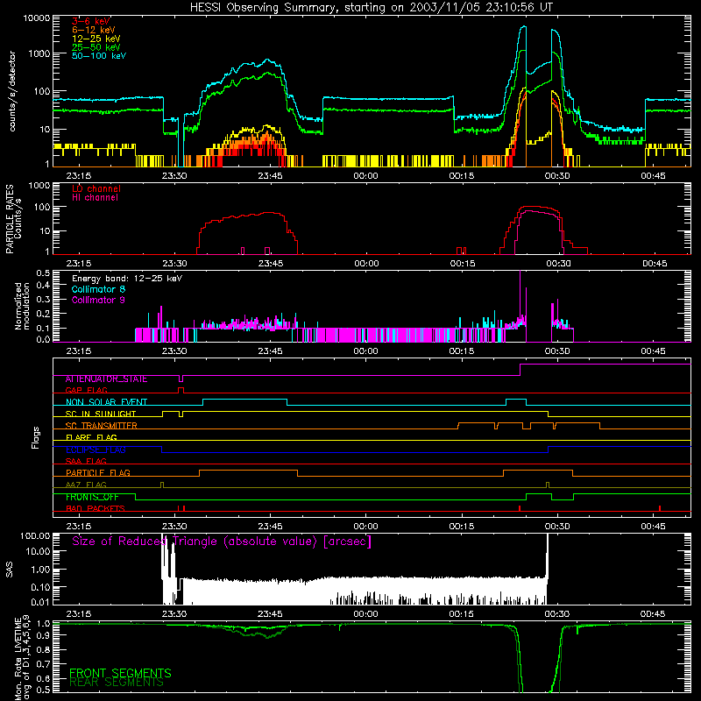Click the 'Normalized modulation' y-axis label
This screenshot has height=701, width=701.
(22, 306)
